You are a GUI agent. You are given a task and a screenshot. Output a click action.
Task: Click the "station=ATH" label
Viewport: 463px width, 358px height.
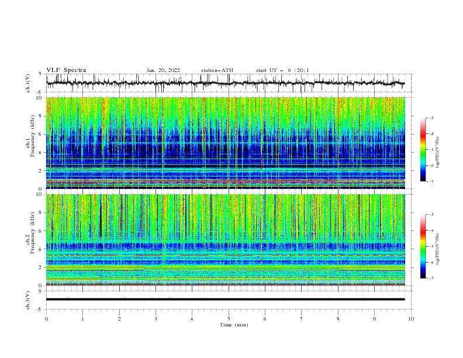tap(217, 70)
